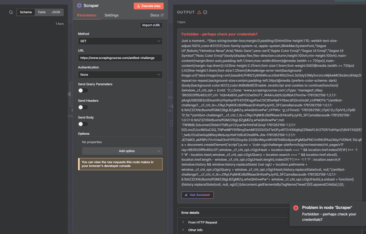Click the red error icon in notification
The height and width of the screenshot is (234, 366).
coord(296,208)
